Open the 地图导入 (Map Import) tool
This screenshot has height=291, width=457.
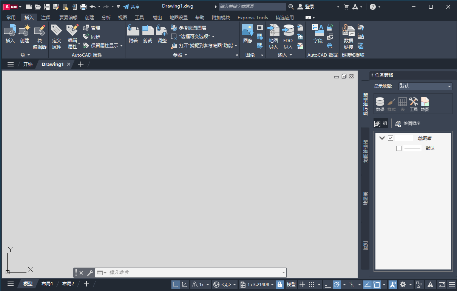[273, 36]
